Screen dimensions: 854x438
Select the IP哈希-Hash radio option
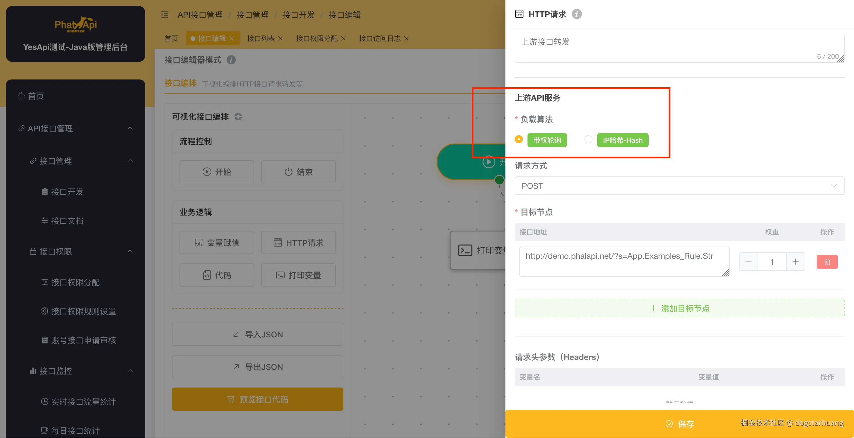pos(589,140)
